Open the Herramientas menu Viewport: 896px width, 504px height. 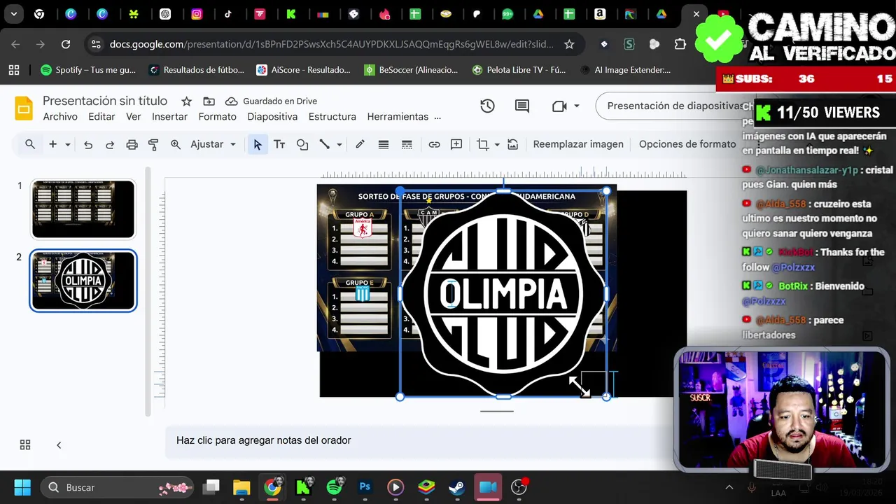coord(398,117)
